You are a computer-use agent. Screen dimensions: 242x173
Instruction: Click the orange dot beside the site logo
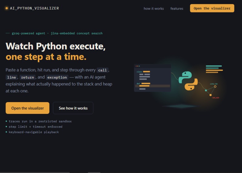[7, 8]
